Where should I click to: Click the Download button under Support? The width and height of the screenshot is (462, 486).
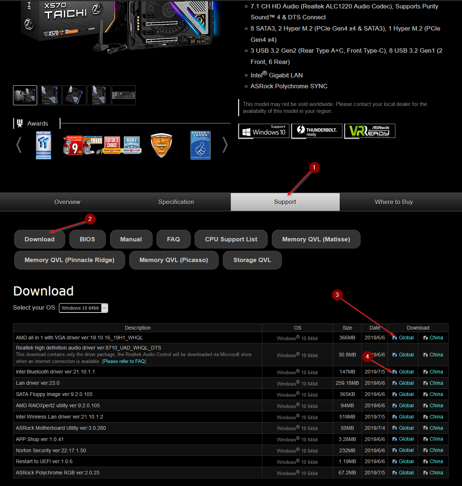[40, 239]
